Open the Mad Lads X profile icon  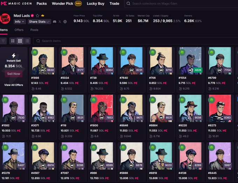tap(60, 22)
